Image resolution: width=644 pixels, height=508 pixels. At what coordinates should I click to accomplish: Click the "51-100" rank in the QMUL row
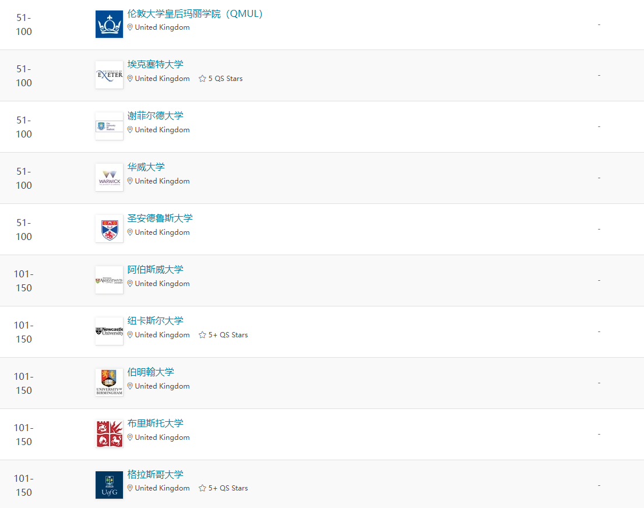tap(24, 24)
